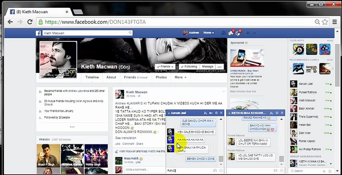Open the third app icon under Your Apps
The image size is (342, 175).
[325, 50]
